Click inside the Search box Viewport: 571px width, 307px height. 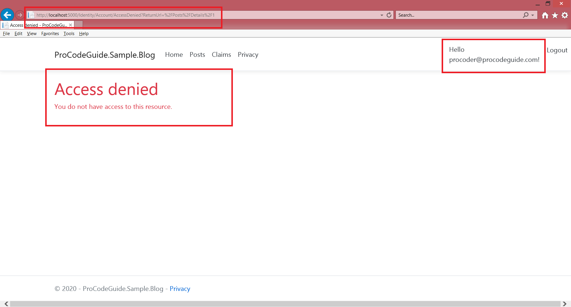click(459, 15)
